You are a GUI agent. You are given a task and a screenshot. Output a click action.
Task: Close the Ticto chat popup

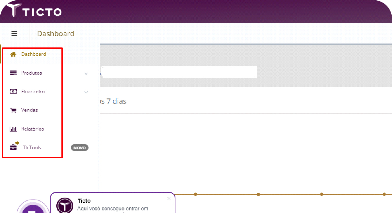pos(169,198)
